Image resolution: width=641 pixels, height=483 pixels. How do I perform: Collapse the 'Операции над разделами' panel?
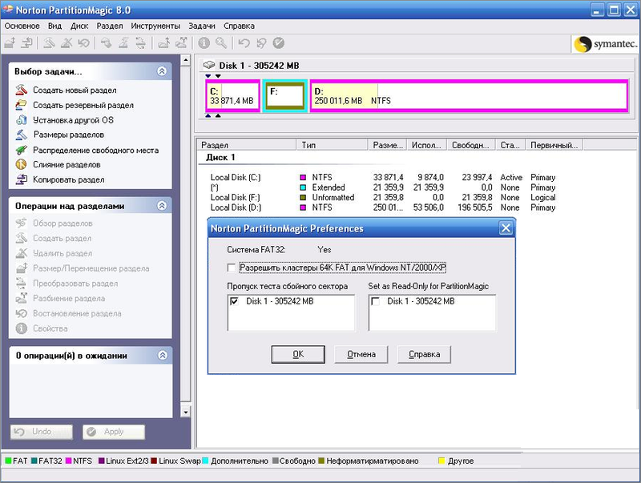coord(162,206)
